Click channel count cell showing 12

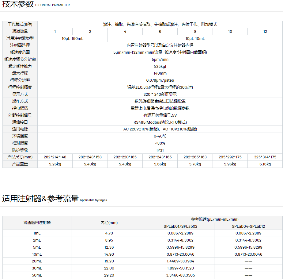coord(265,32)
